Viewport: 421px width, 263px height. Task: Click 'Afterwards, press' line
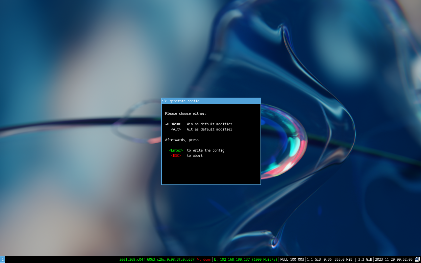[x=182, y=140]
